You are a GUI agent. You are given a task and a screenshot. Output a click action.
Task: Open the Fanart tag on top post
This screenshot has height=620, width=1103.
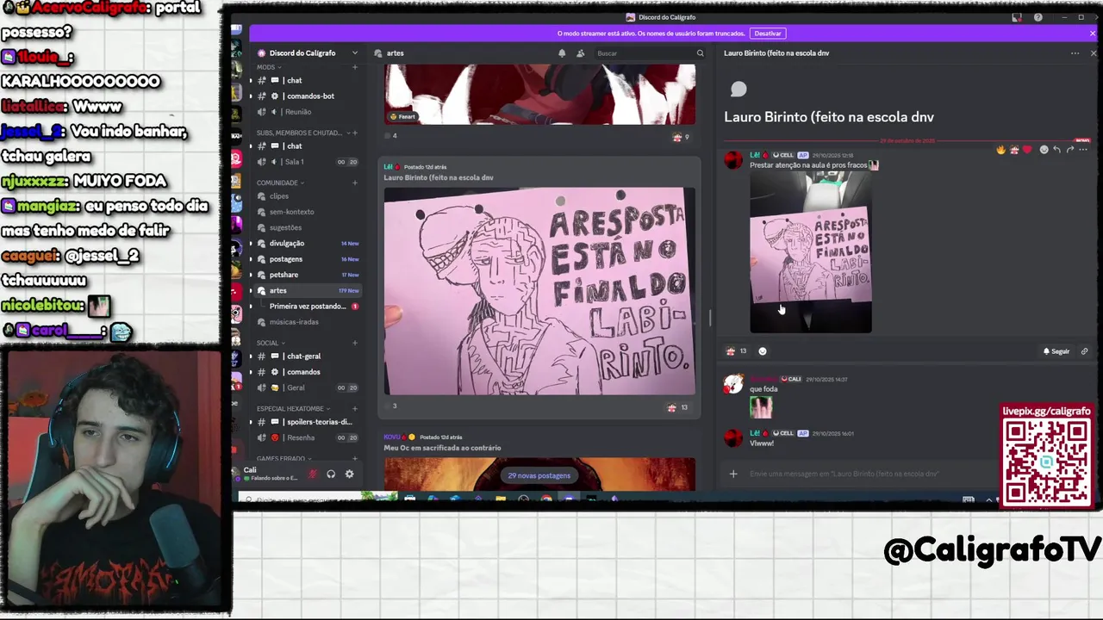tap(402, 116)
